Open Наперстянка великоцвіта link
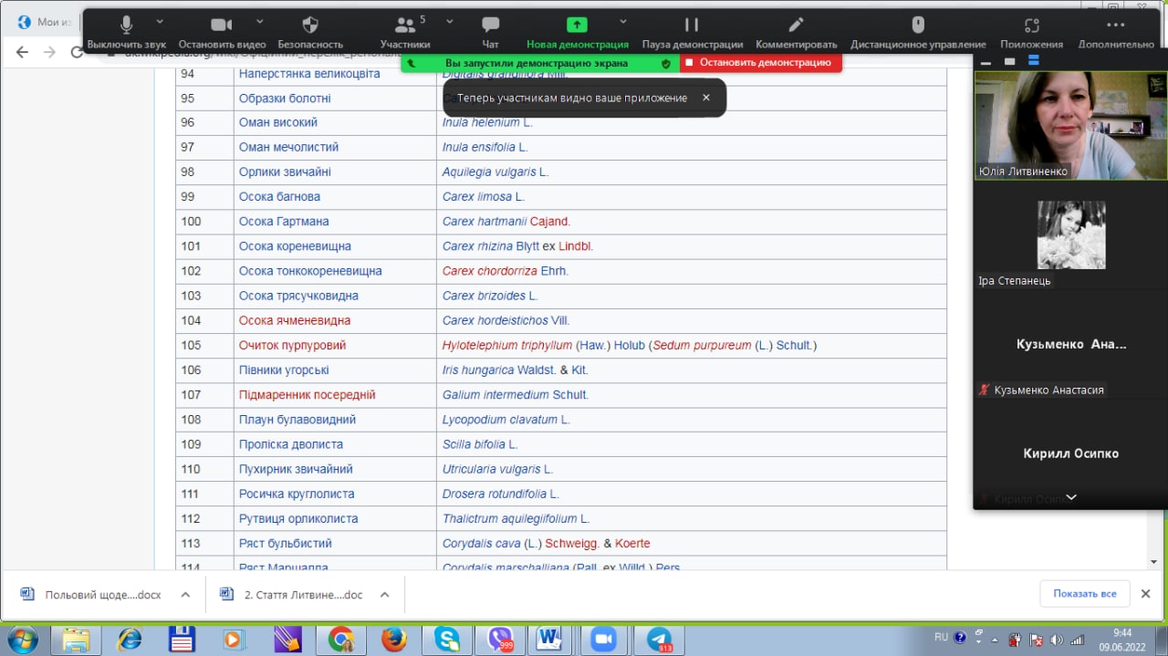This screenshot has width=1168, height=656. [309, 73]
